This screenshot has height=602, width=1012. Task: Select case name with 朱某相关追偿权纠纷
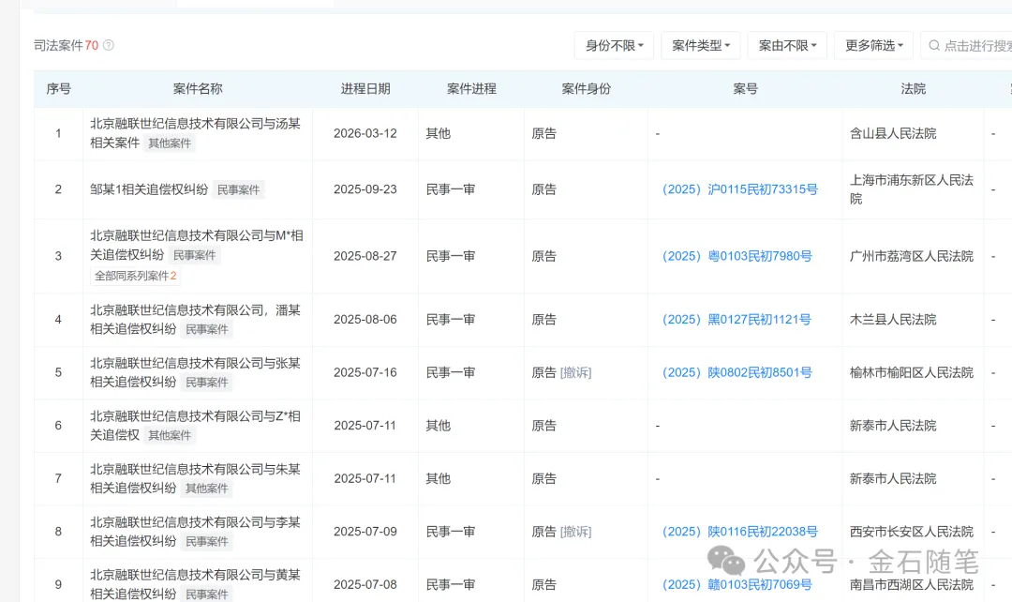[195, 478]
